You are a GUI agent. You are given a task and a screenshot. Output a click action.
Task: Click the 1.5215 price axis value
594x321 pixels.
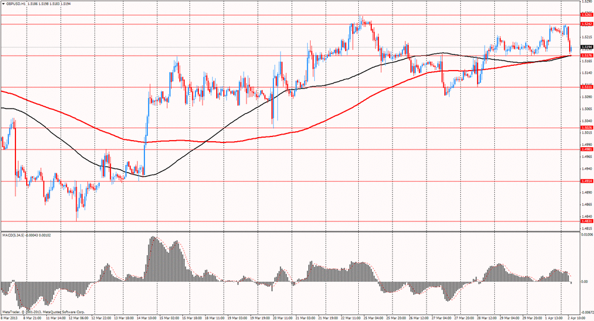[587, 37]
